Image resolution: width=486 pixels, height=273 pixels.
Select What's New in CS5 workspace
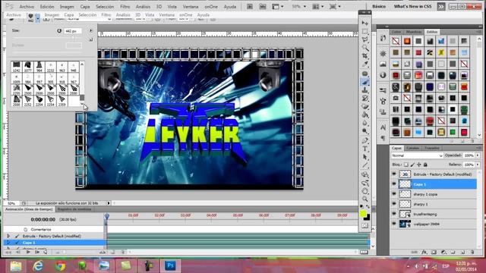[412, 7]
